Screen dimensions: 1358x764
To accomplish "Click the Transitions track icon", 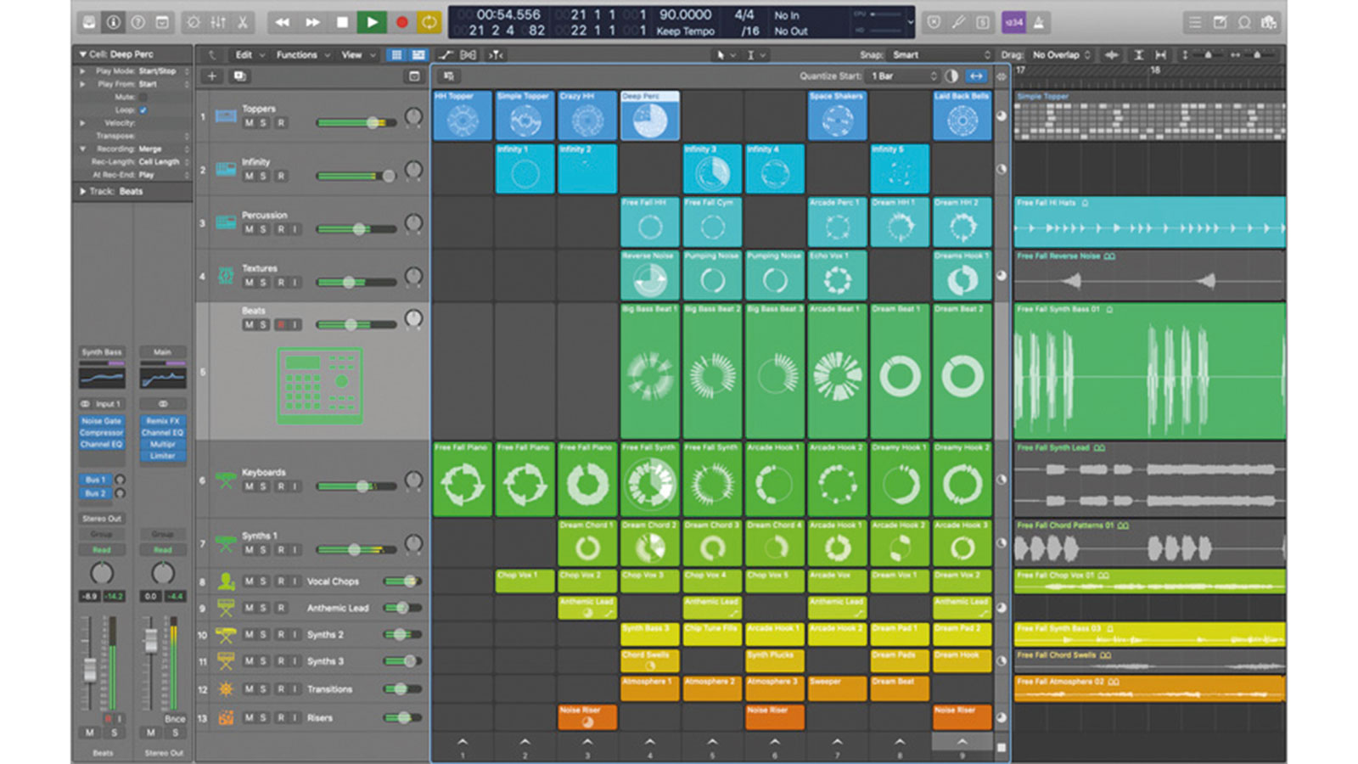I will point(226,688).
